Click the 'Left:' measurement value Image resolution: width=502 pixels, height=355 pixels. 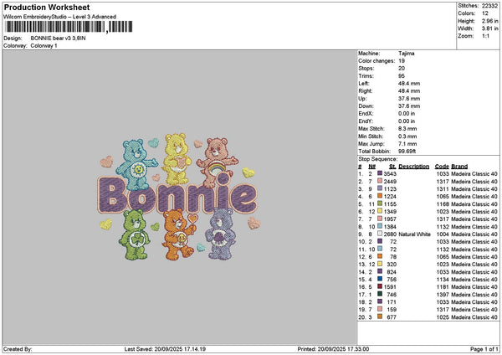pyautogui.click(x=409, y=83)
